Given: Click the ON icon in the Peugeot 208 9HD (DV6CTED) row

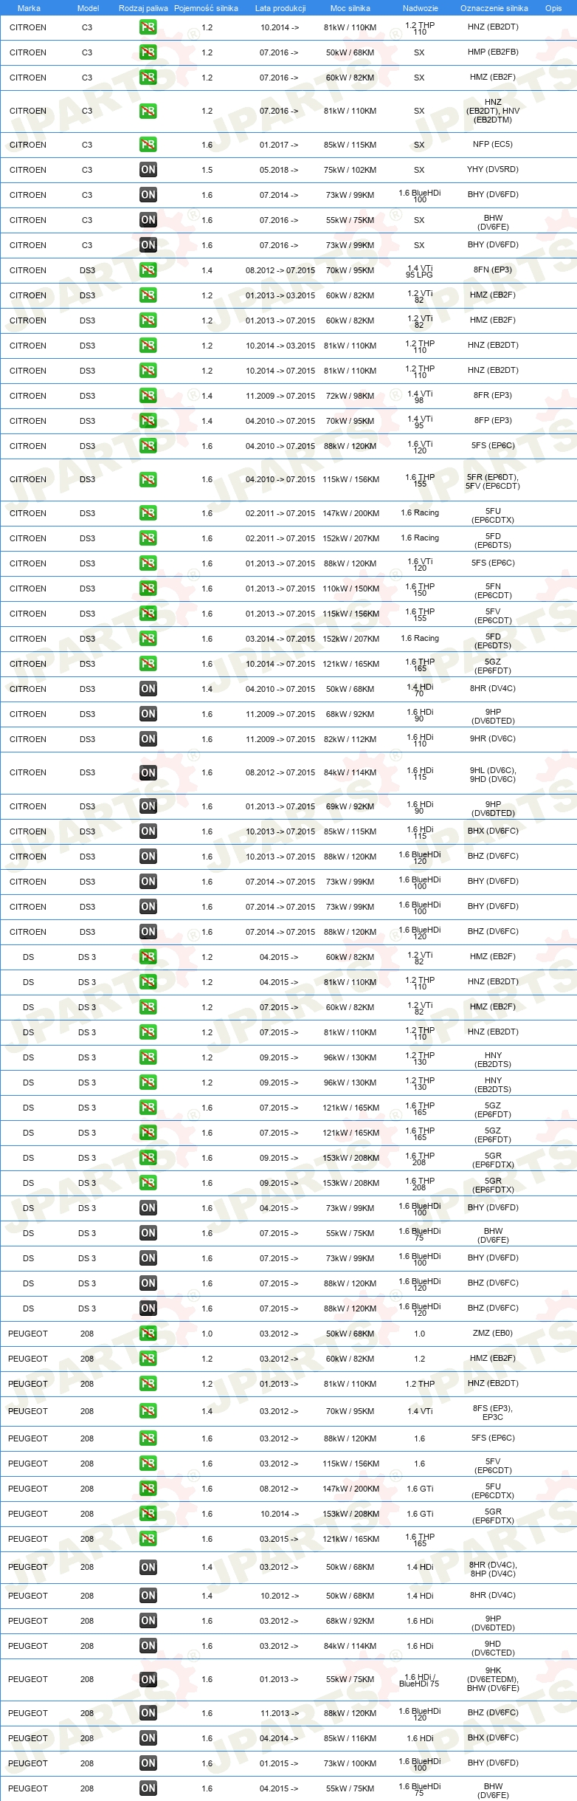Looking at the screenshot, I should (x=148, y=1646).
